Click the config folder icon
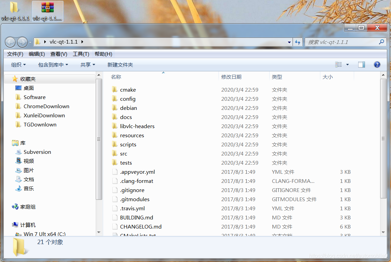Viewport: 391px width, 262px height. point(115,99)
